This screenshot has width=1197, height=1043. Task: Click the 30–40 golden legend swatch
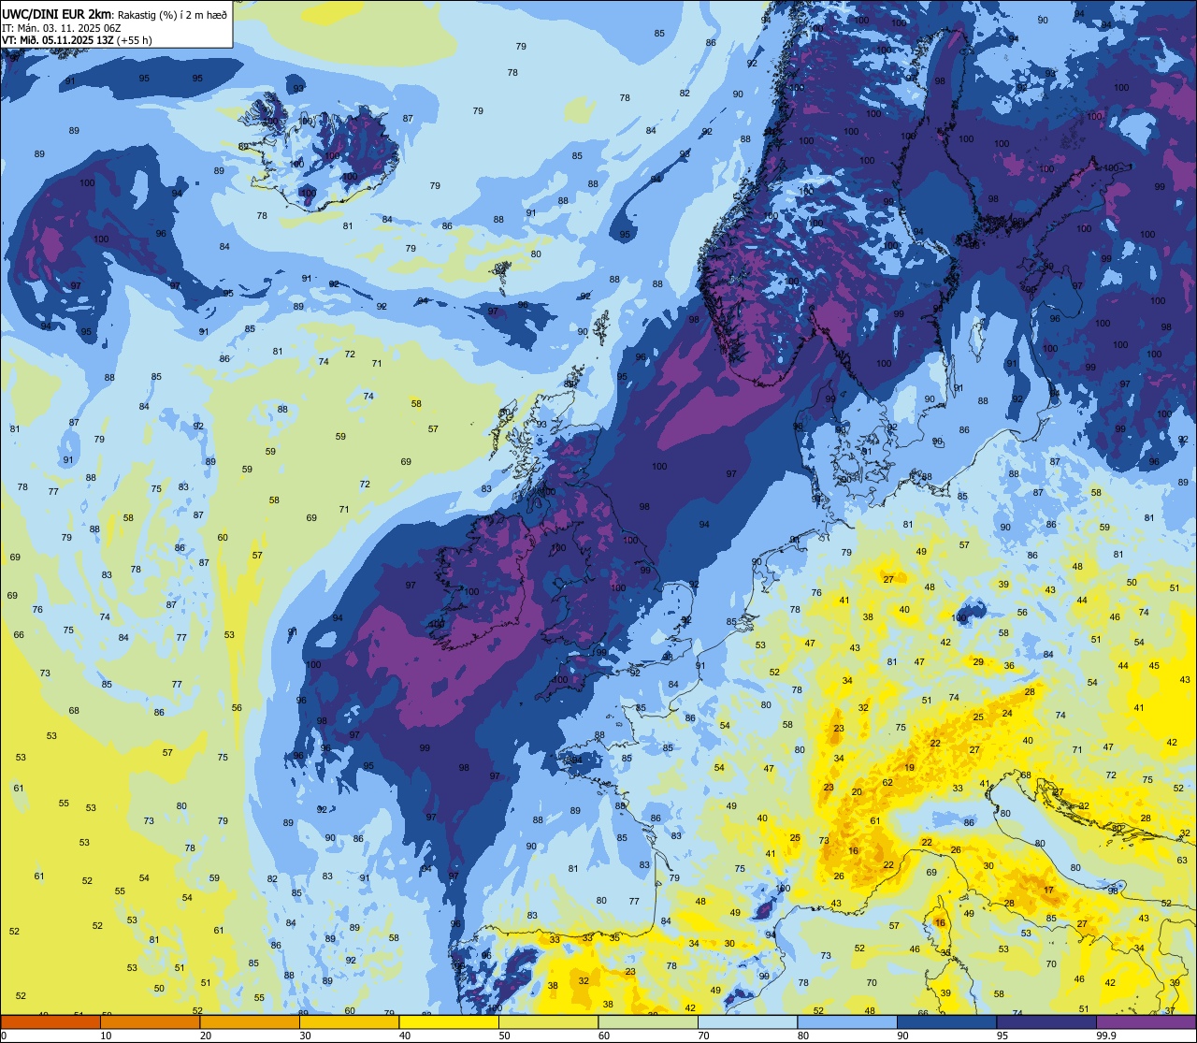349,1022
